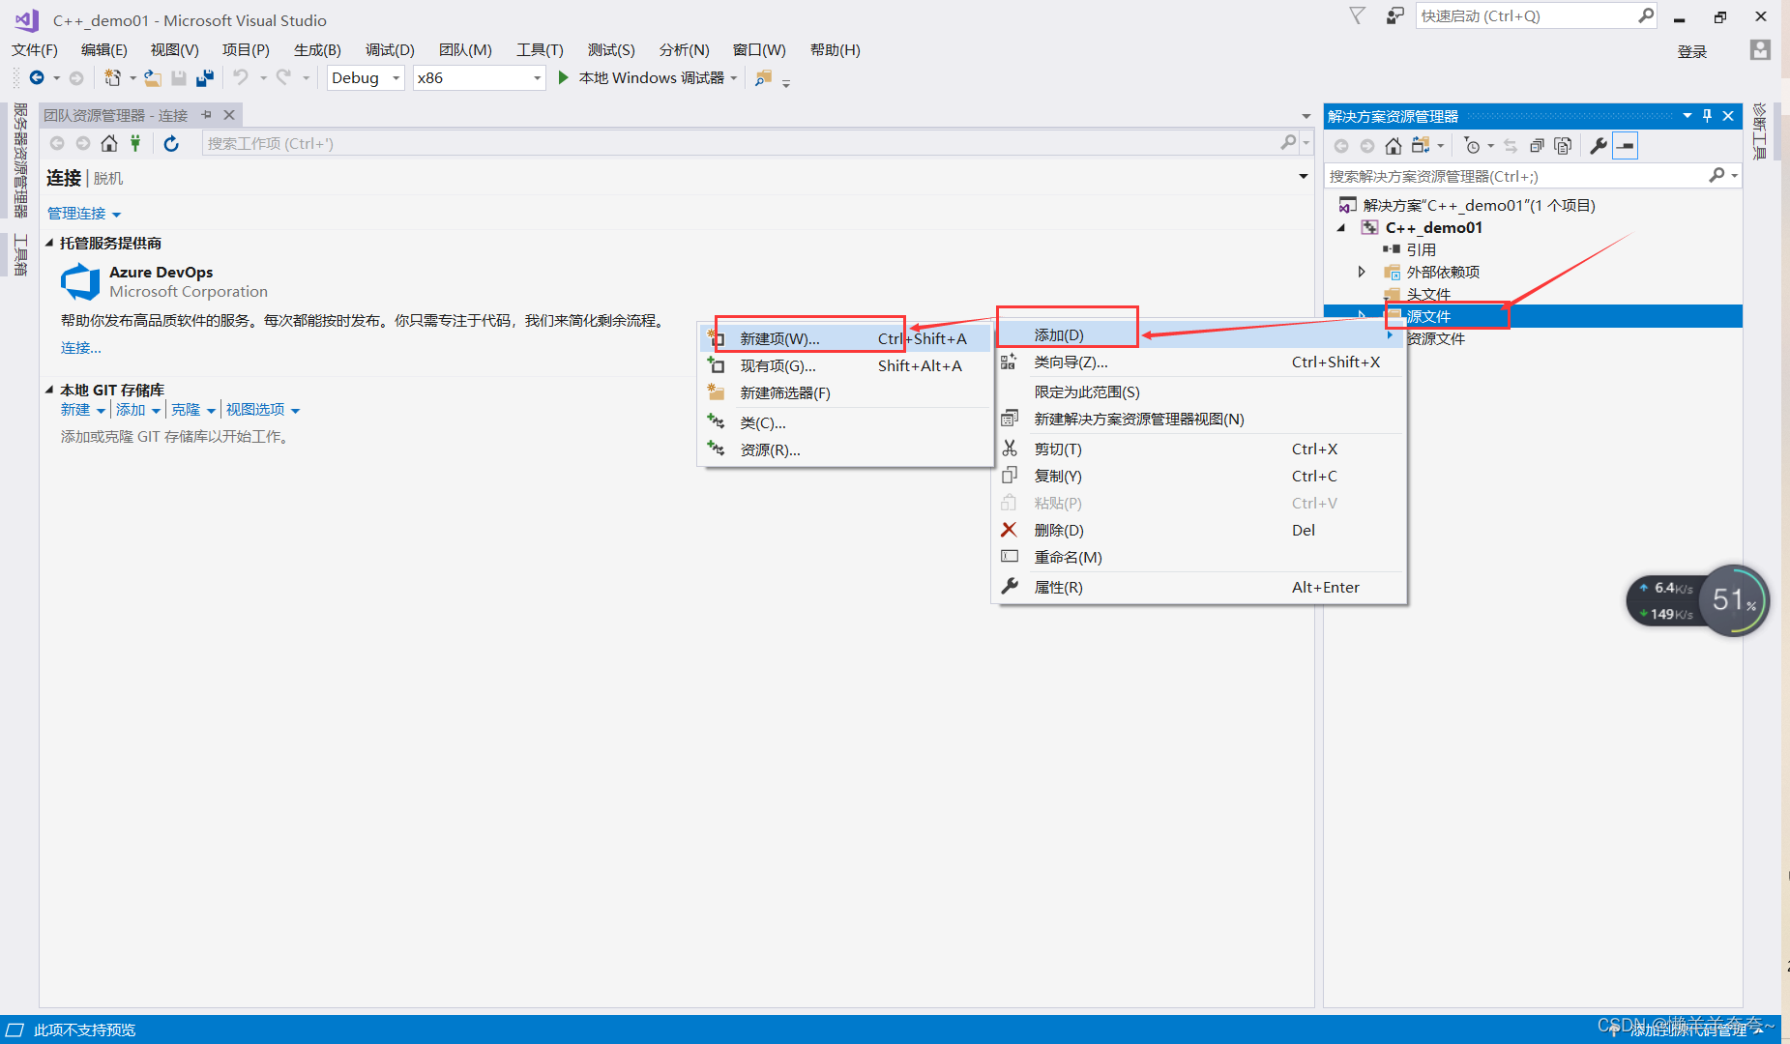The height and width of the screenshot is (1044, 1790).
Task: Open the 服务器资源管理器 side tab
Action: [x=19, y=160]
